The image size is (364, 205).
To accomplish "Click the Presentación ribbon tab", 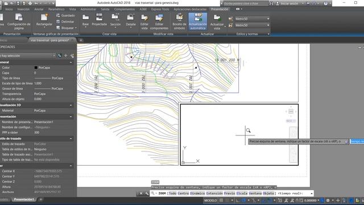I will (220, 9).
